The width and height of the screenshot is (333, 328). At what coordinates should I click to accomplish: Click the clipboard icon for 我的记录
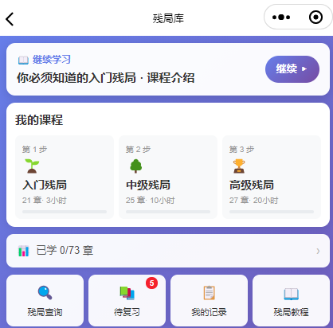(x=210, y=293)
